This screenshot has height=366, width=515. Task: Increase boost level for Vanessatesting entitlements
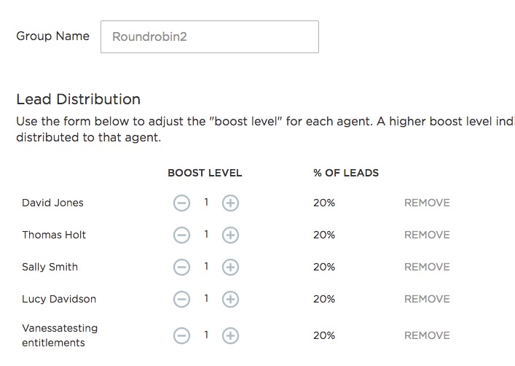pos(230,335)
